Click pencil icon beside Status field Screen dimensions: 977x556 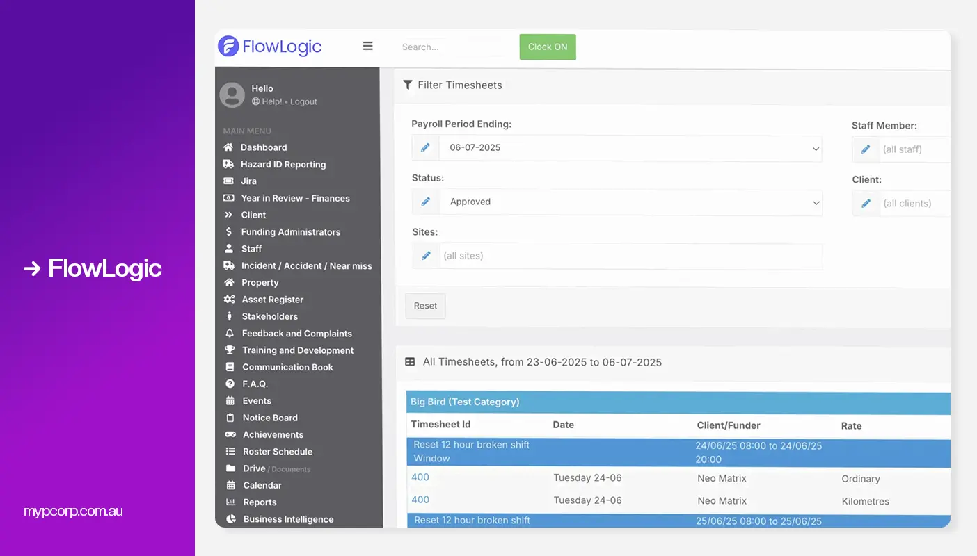pyautogui.click(x=425, y=202)
